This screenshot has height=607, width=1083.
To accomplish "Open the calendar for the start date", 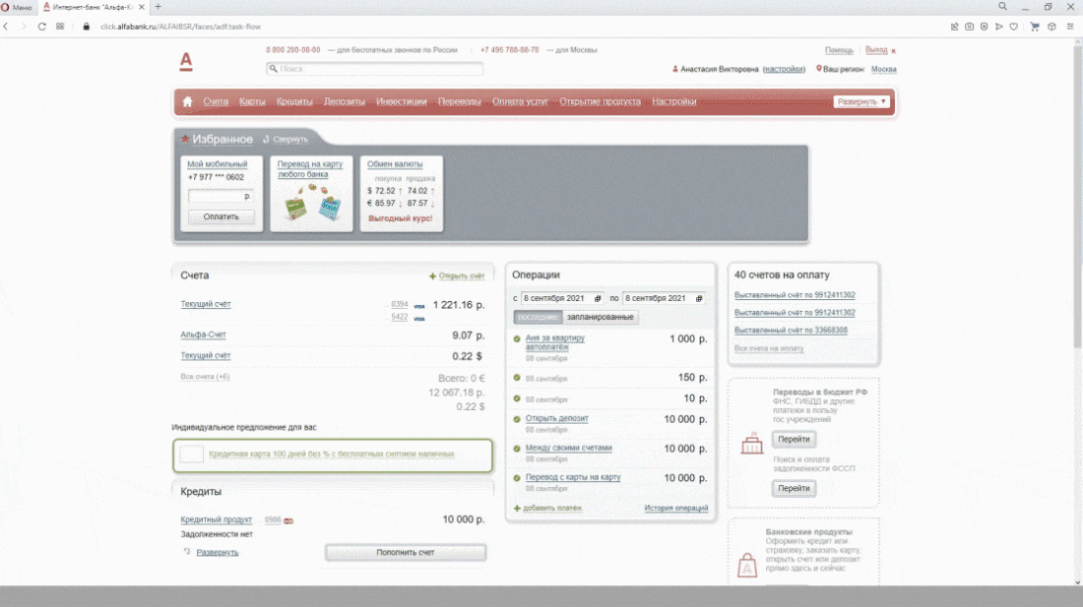I will (x=598, y=299).
